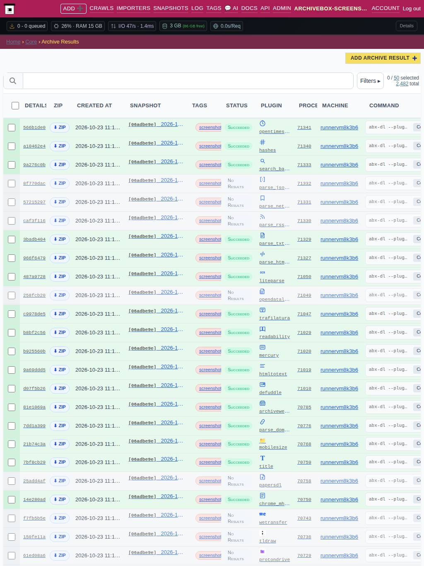Open the SNAPSHOTS menu item

[x=171, y=8]
